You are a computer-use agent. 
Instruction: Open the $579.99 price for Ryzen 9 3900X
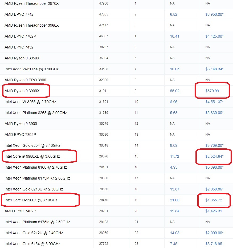tap(212, 91)
